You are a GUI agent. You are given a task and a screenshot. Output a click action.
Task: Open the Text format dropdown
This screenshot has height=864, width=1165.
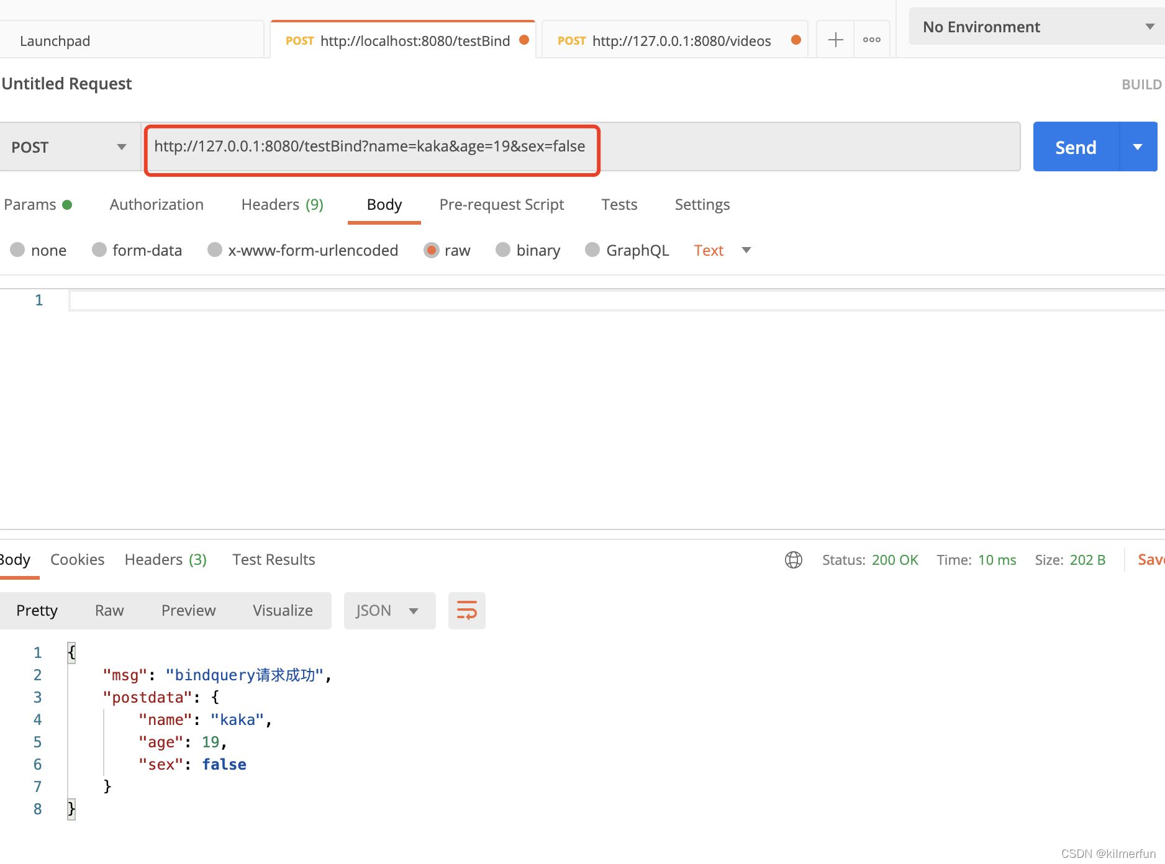pyautogui.click(x=723, y=250)
